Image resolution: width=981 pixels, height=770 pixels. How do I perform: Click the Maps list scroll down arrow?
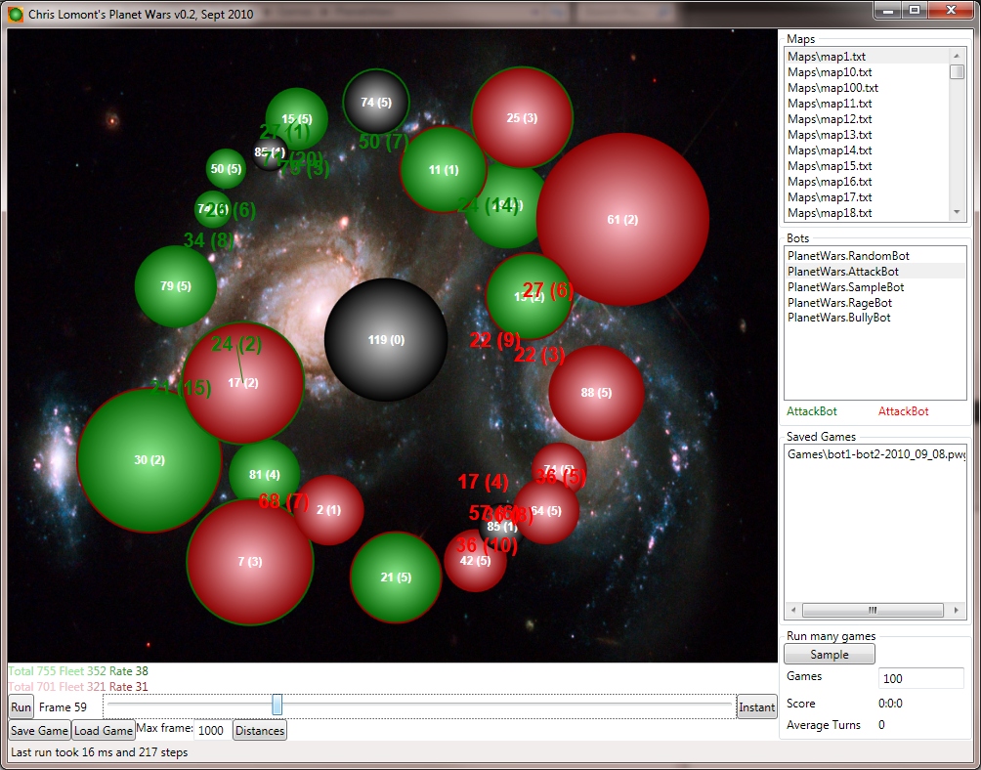click(x=957, y=212)
